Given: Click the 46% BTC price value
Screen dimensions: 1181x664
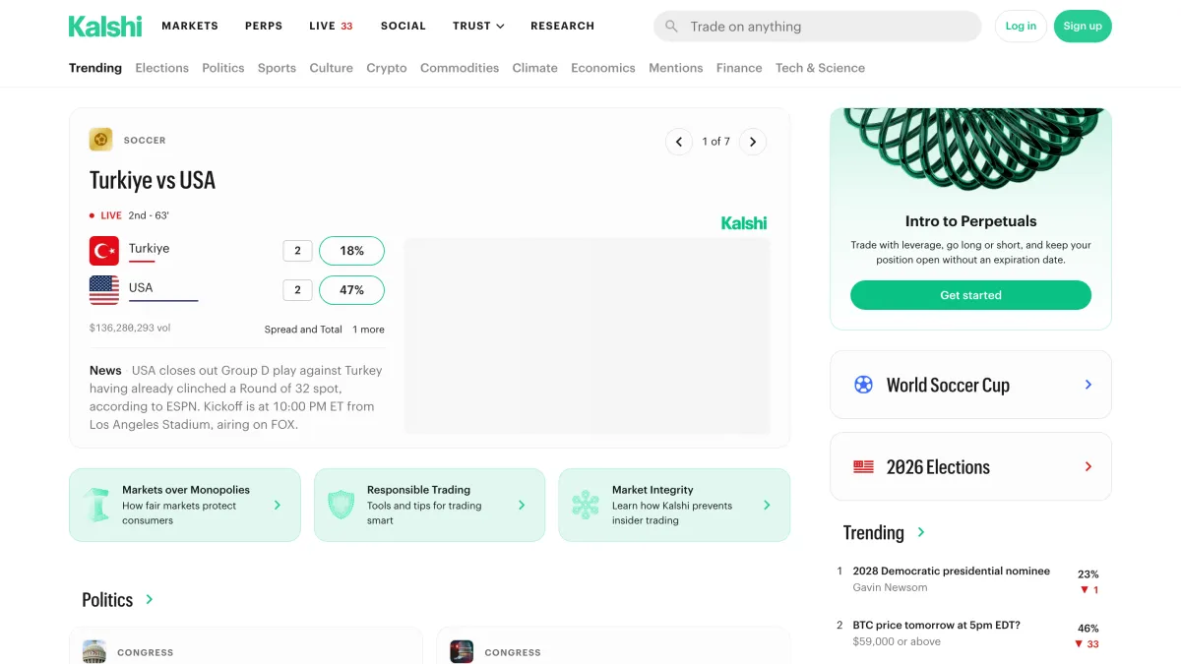Looking at the screenshot, I should pos(1088,629).
